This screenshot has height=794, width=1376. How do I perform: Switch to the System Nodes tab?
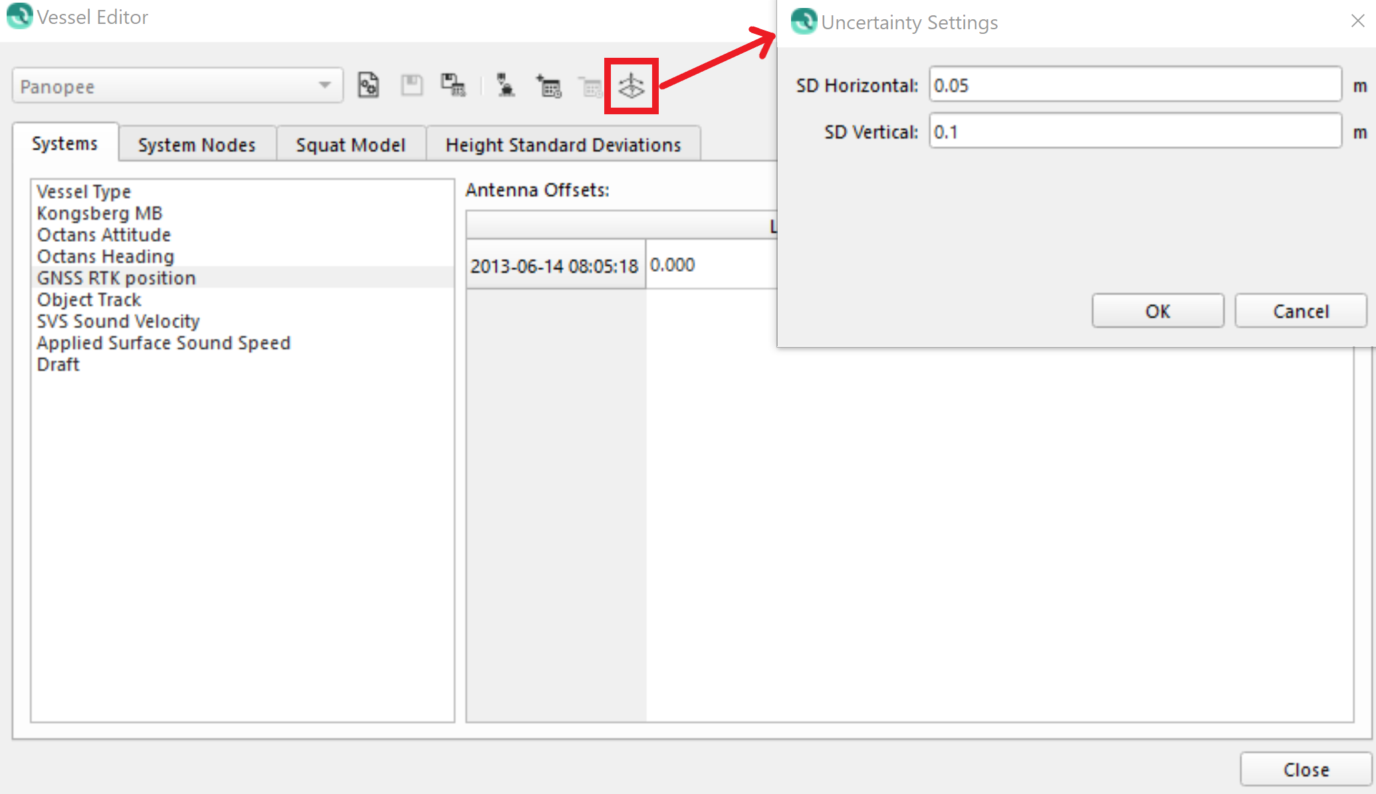pos(197,145)
